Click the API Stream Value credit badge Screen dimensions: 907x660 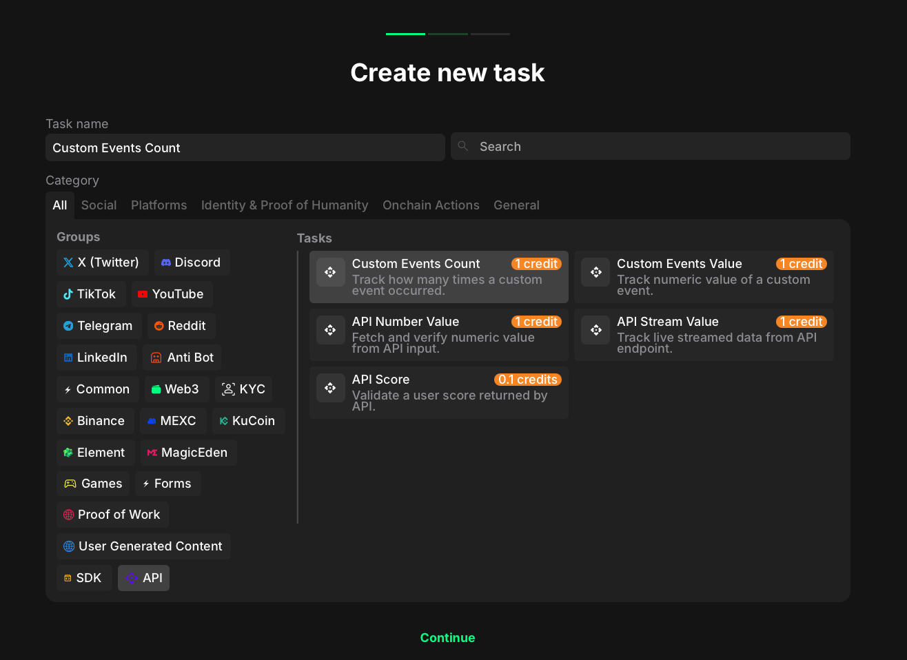point(802,322)
